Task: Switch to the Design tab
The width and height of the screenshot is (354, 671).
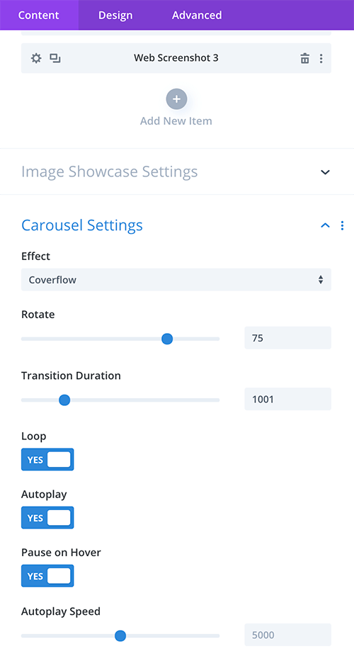Action: pyautogui.click(x=115, y=15)
